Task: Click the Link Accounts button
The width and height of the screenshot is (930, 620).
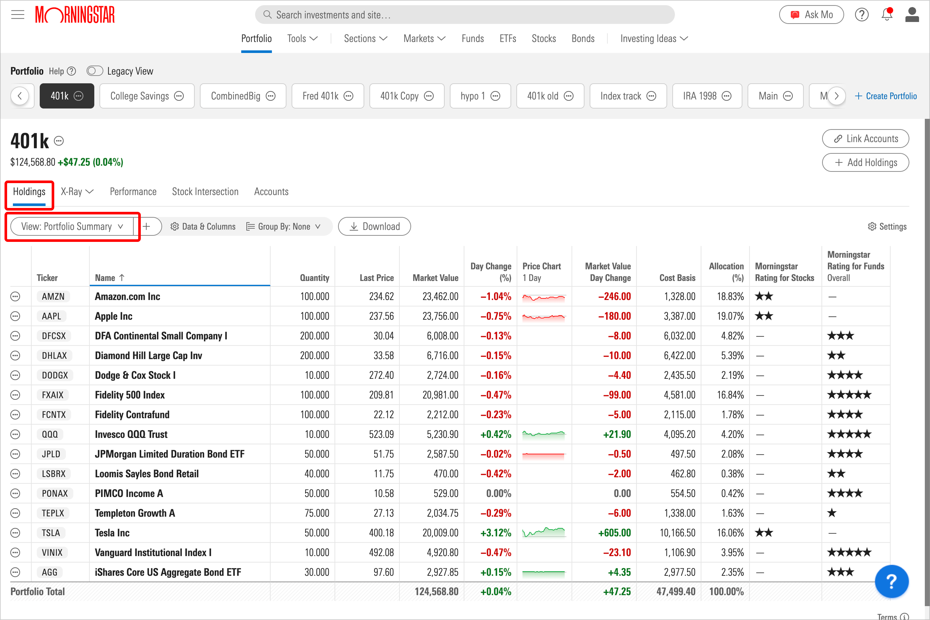Action: click(865, 139)
